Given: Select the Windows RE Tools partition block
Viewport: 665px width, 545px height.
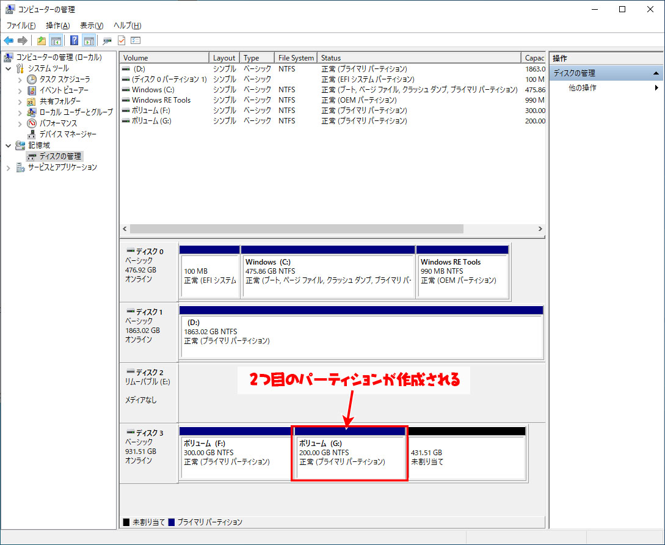Looking at the screenshot, I should click(462, 272).
